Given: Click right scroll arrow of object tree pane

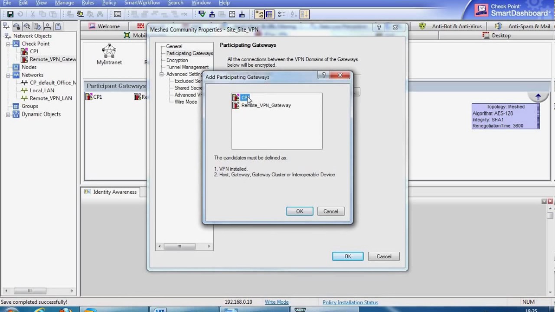Looking at the screenshot, I should click(x=72, y=291).
